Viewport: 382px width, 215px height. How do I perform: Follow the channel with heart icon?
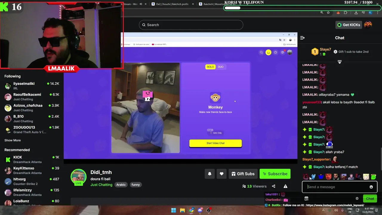[x=221, y=174]
